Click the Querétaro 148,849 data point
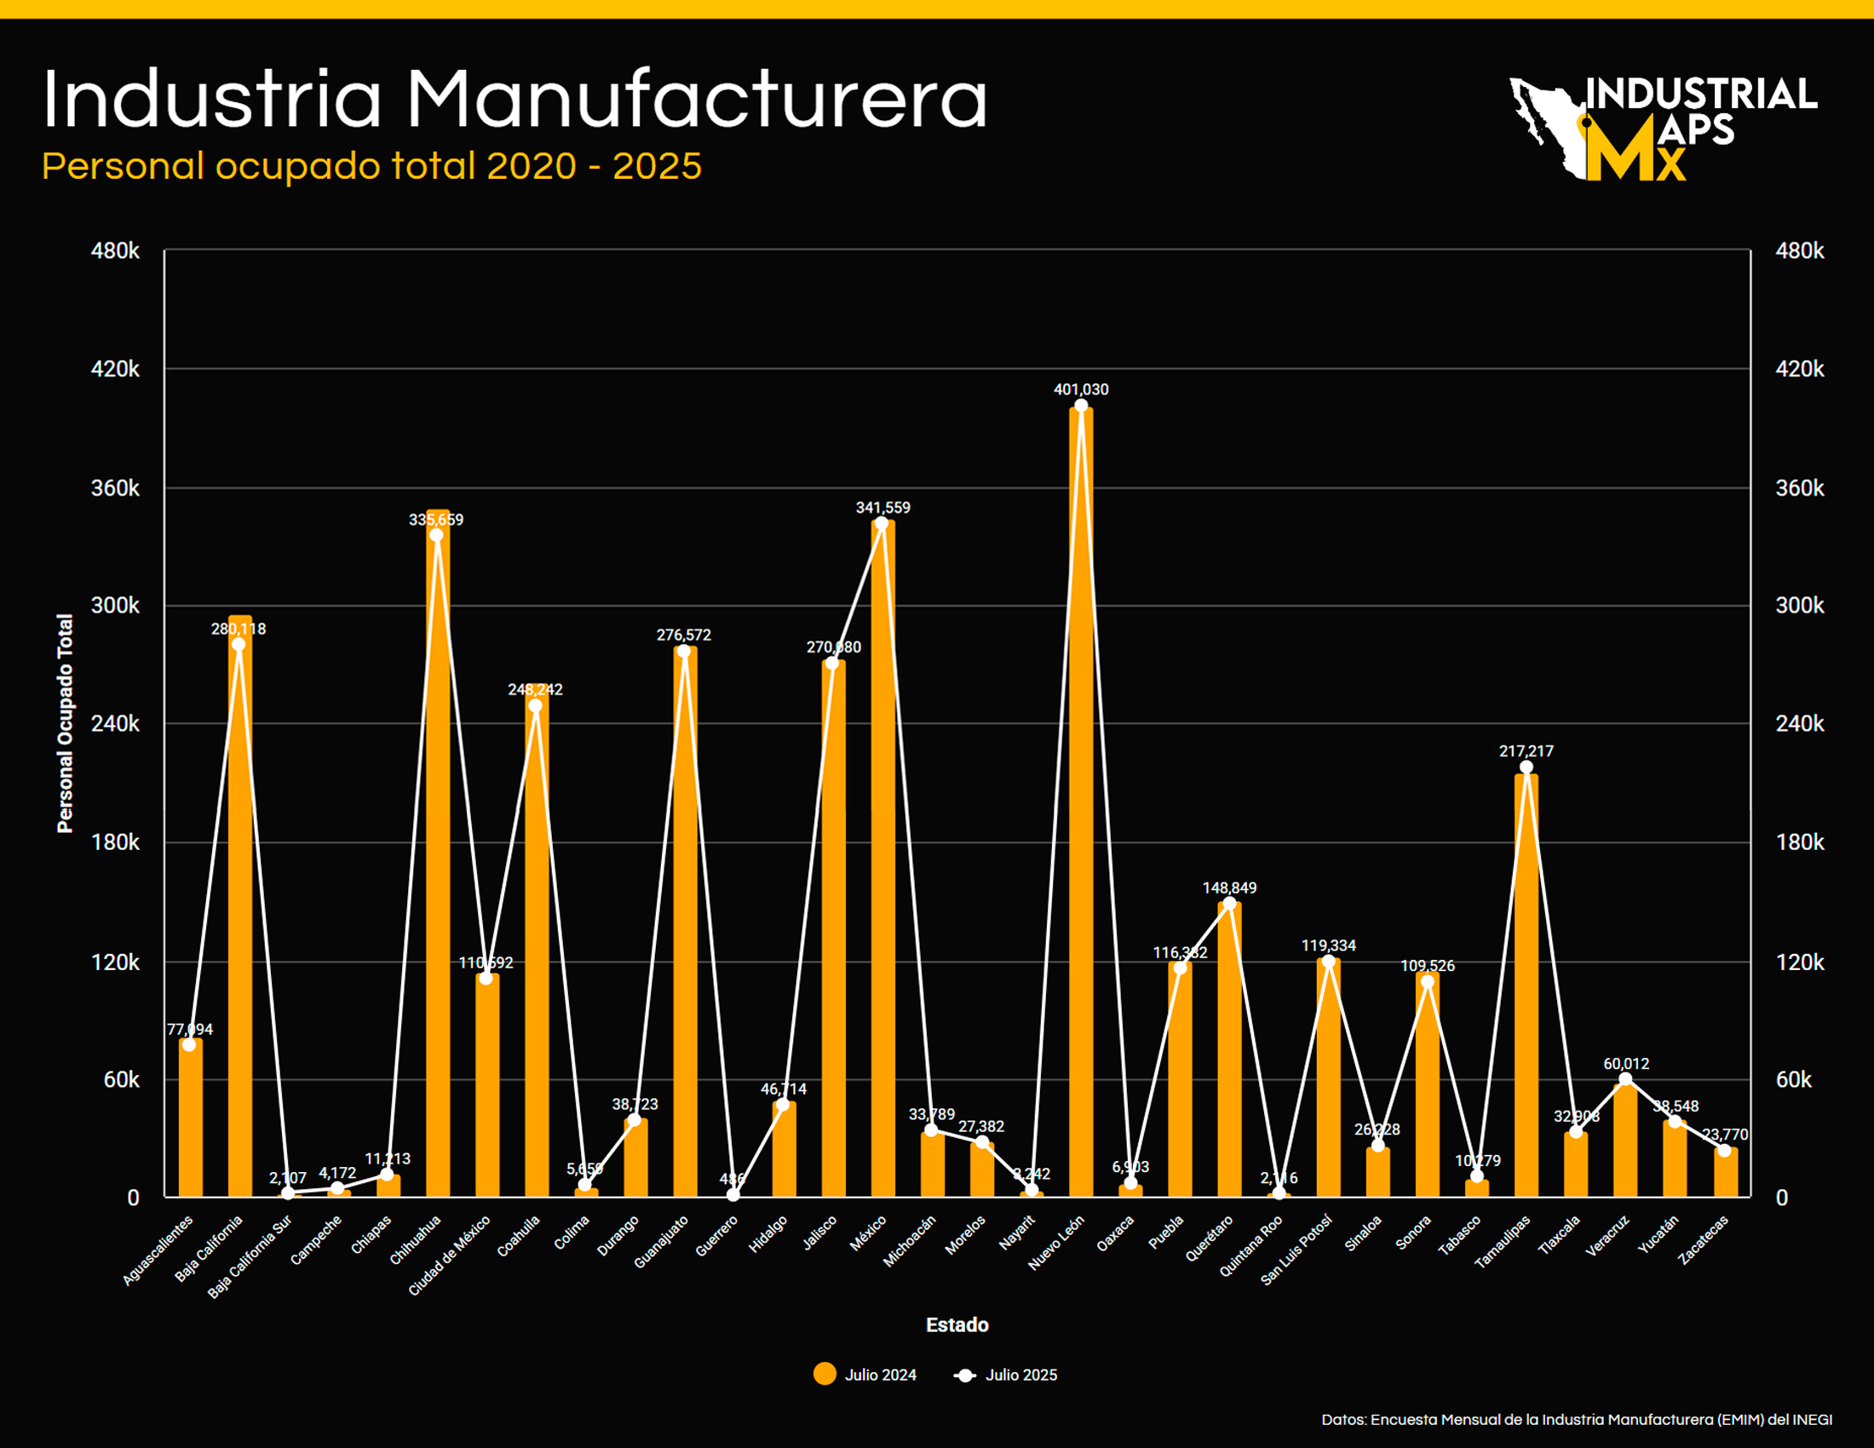The height and width of the screenshot is (1448, 1874). coord(1229,904)
